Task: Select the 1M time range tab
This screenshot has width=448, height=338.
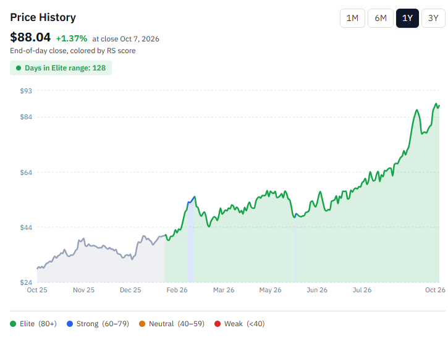Action: click(x=352, y=19)
